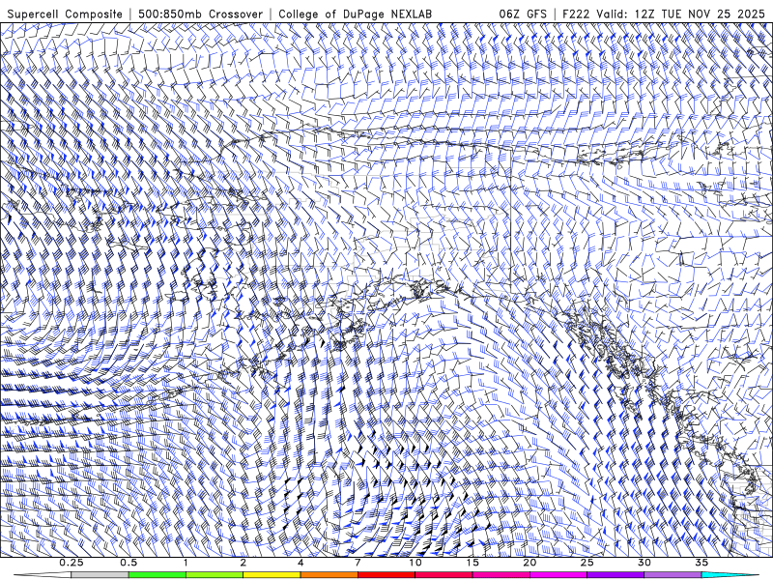
Task: Select the gray 0.25–0.5 color bar segment
Action: [x=100, y=575]
